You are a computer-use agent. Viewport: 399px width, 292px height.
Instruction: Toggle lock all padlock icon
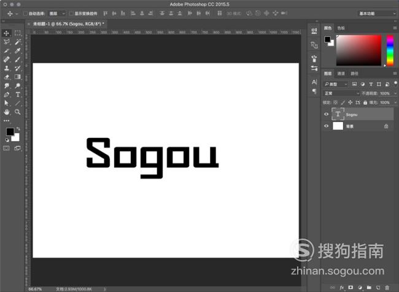tap(365, 102)
